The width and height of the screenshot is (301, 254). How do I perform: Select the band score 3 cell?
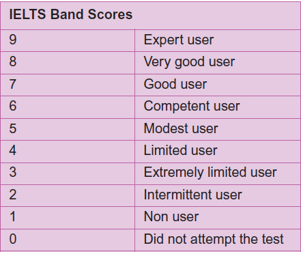pyautogui.click(x=68, y=173)
